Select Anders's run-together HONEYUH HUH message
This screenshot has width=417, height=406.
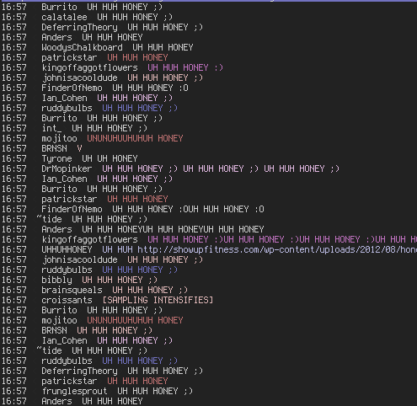click(173, 229)
